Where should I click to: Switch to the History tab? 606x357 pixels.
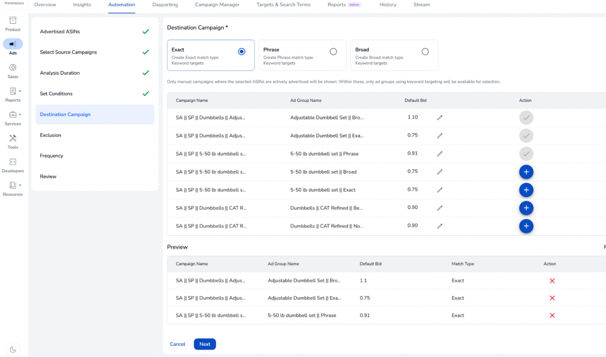(x=388, y=5)
